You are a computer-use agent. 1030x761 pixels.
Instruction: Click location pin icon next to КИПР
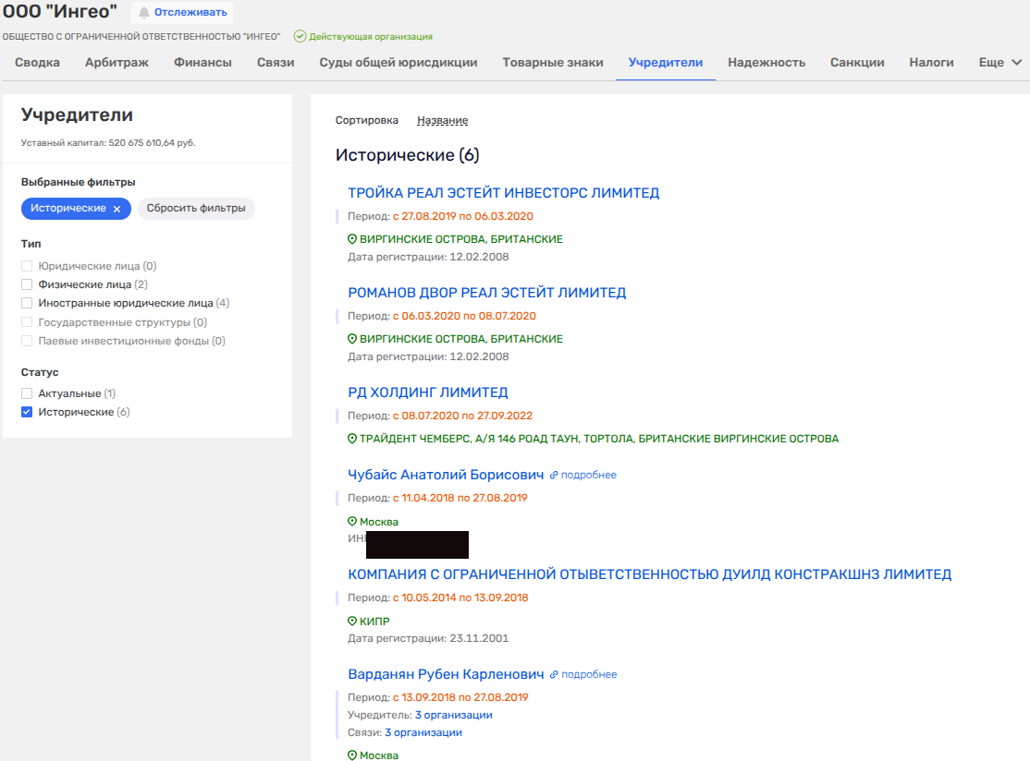[352, 622]
